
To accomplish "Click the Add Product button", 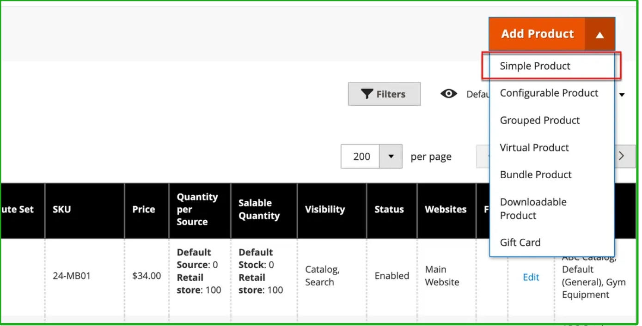I will click(x=537, y=34).
